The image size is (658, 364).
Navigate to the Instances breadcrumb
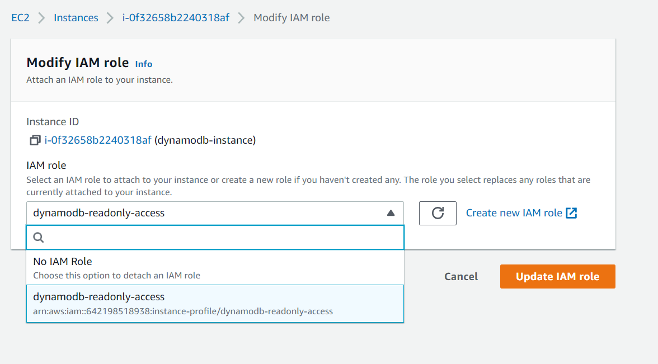click(x=76, y=17)
